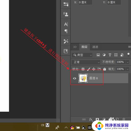Image resolution: width=131 pixels, height=131 pixels.
Task: Lock image pixels with brush icon
Action: [x=89, y=69]
